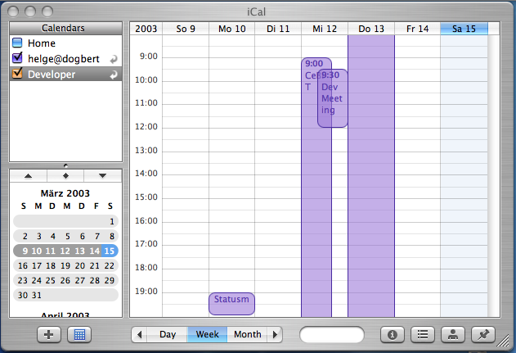Screen dimensions: 516x353
Task: Click the Do 13 column header
Action: coord(371,29)
